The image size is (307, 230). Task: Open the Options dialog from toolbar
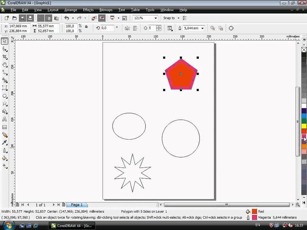pyautogui.click(x=185, y=18)
